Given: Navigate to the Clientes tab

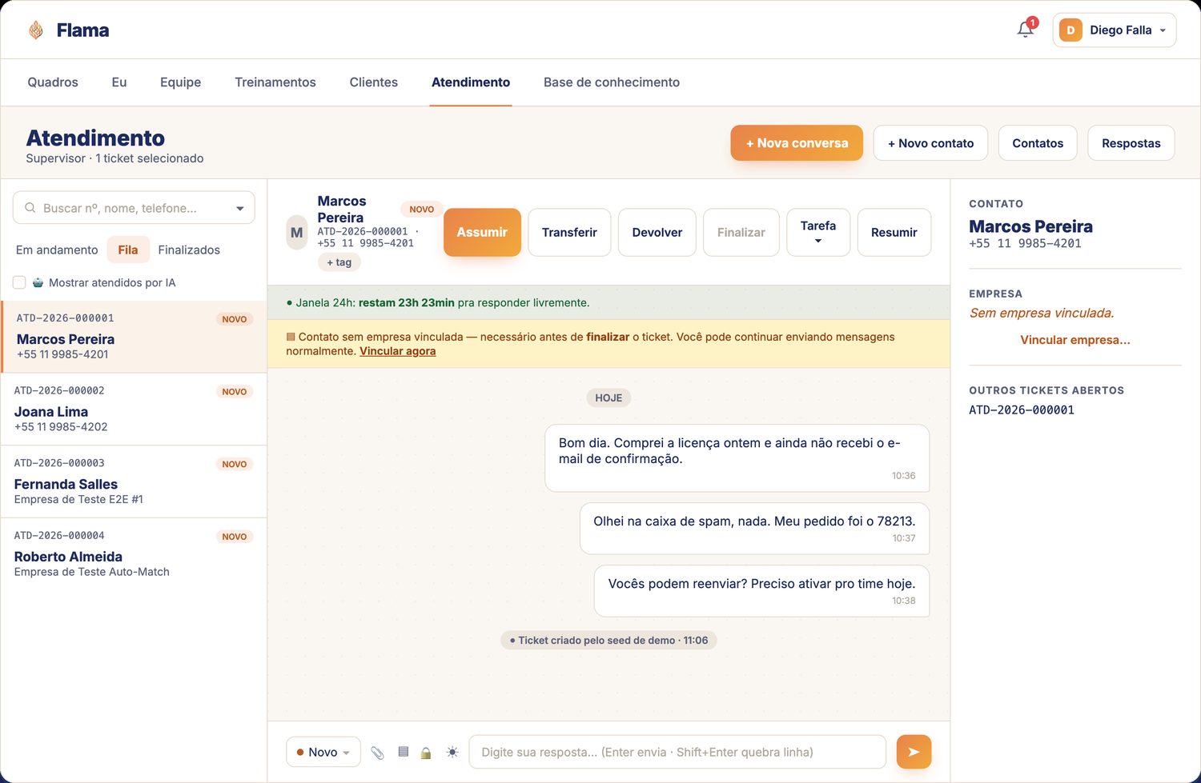Looking at the screenshot, I should [x=374, y=82].
